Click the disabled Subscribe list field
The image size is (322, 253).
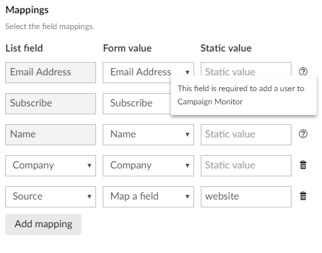tap(50, 104)
